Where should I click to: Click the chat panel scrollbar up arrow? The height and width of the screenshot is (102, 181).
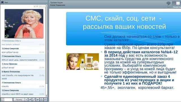46,6
